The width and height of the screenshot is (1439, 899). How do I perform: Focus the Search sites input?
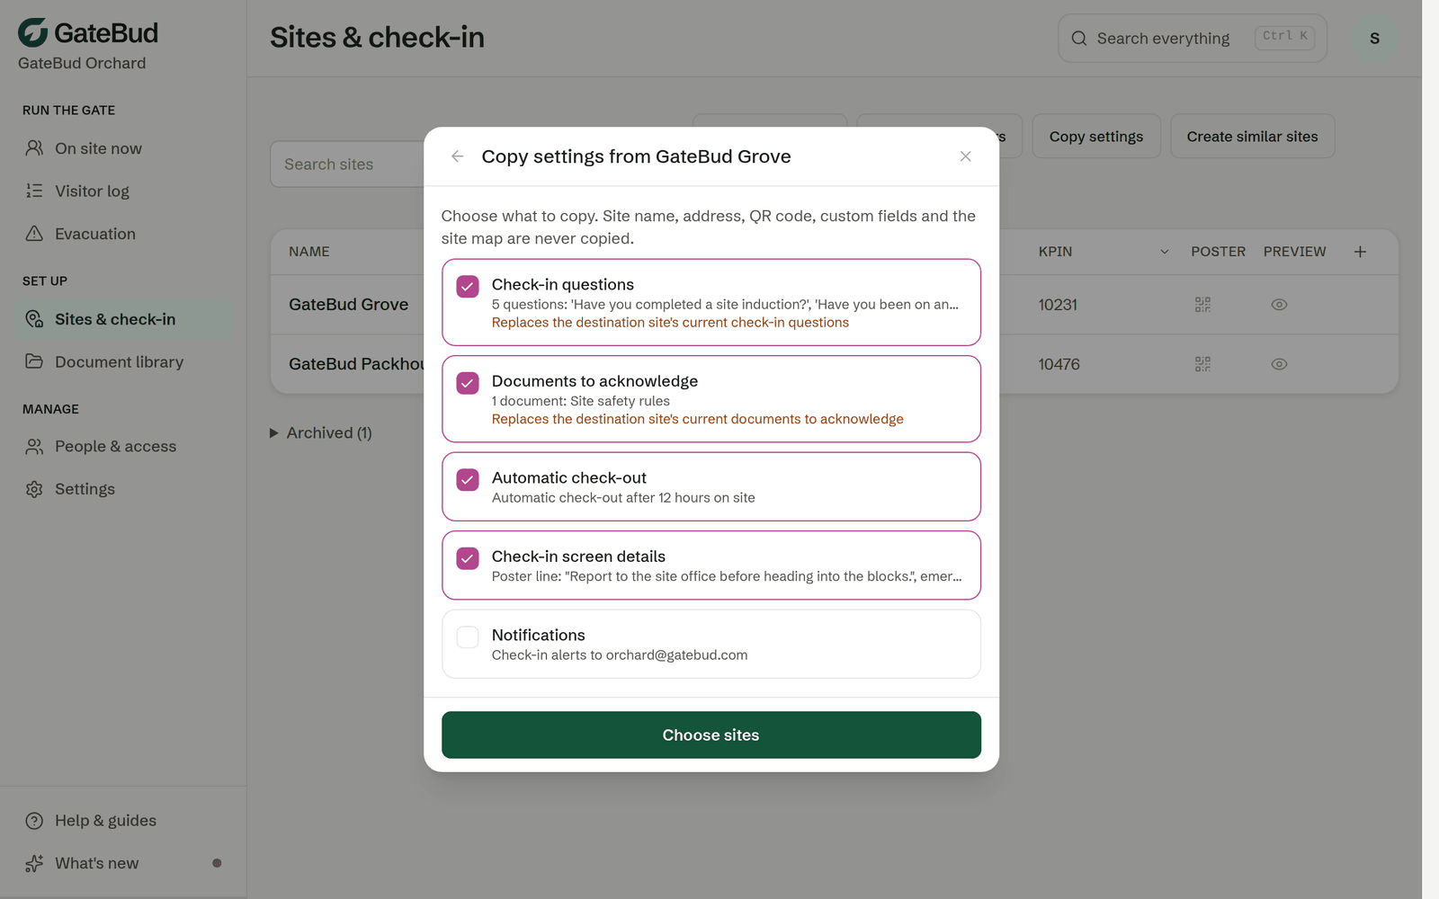point(348,165)
